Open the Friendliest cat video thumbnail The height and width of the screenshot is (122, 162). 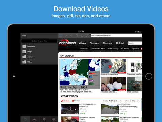pos(113,84)
